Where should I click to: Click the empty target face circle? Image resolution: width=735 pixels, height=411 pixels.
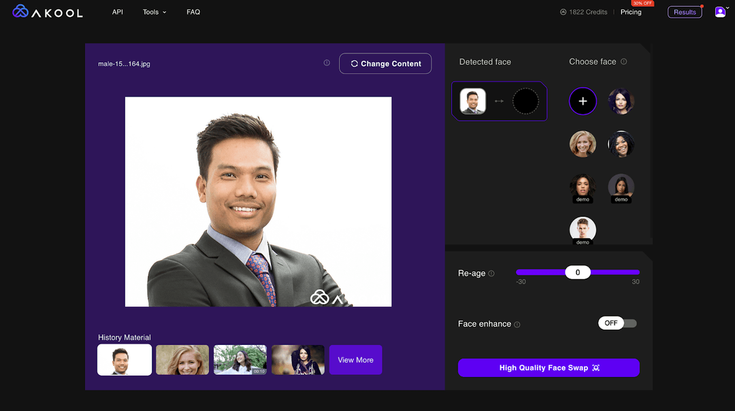[x=525, y=101]
